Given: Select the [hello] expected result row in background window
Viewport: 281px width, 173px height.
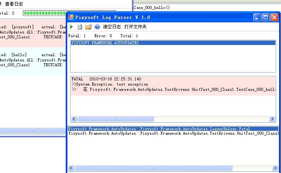Looking at the screenshot, I should tap(33, 61).
